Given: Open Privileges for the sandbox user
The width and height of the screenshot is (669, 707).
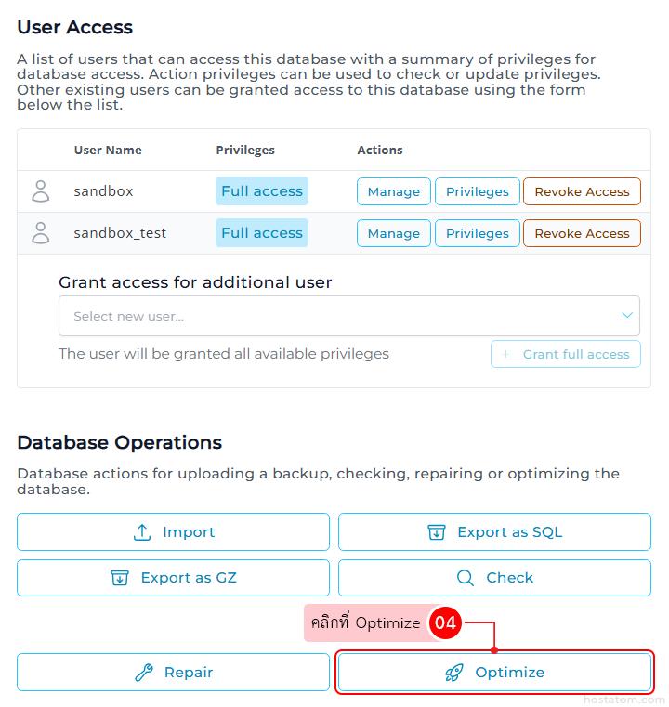Looking at the screenshot, I should 478,191.
